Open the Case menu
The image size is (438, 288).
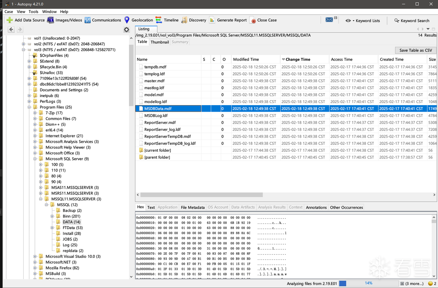pos(9,12)
